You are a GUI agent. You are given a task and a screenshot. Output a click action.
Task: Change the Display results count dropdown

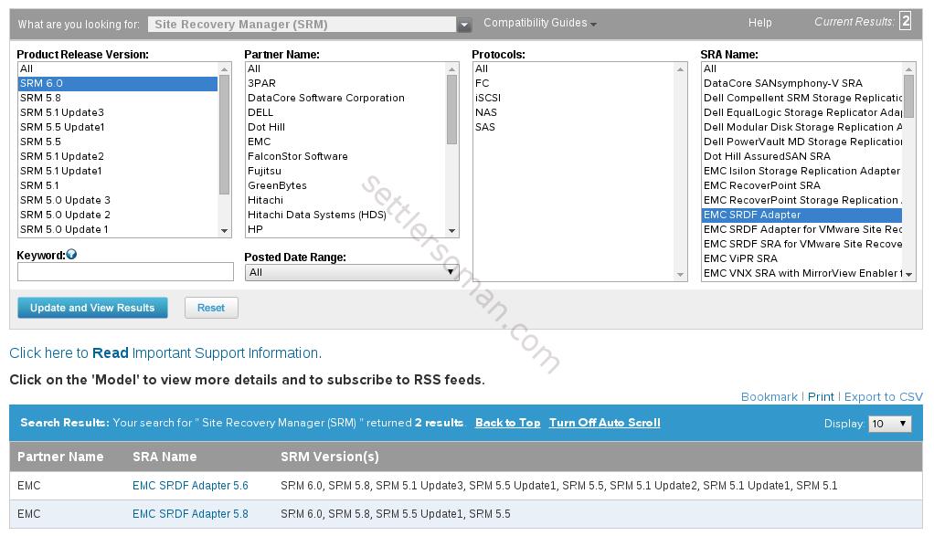tap(890, 424)
